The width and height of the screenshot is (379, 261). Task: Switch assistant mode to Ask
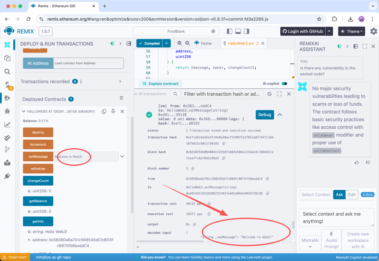[339, 195]
